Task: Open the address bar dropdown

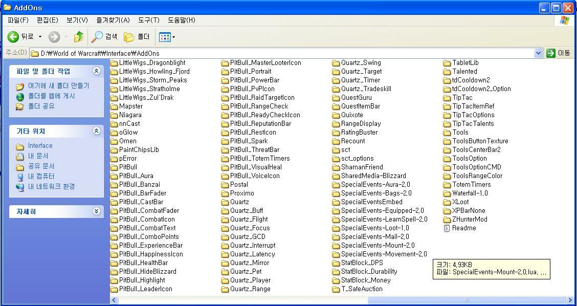Action: [x=538, y=53]
